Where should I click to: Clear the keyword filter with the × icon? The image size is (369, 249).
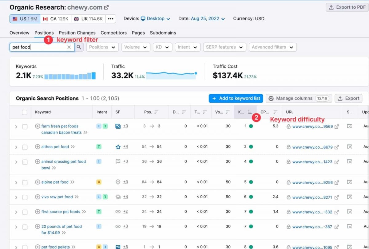click(69, 47)
